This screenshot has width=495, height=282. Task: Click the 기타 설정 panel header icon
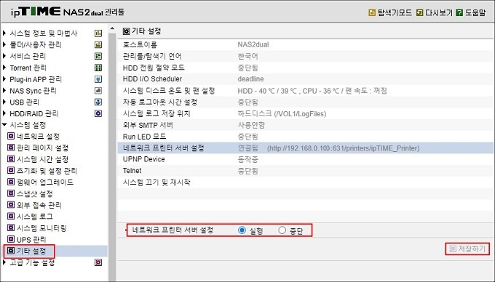[126, 31]
